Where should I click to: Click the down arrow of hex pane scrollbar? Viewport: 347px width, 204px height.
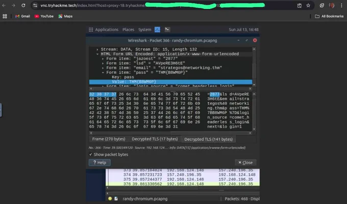coord(254,129)
